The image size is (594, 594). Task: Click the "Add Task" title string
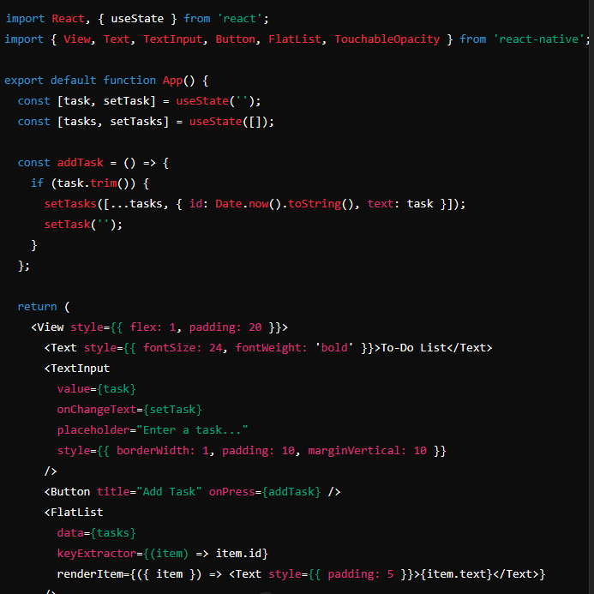[169, 491]
